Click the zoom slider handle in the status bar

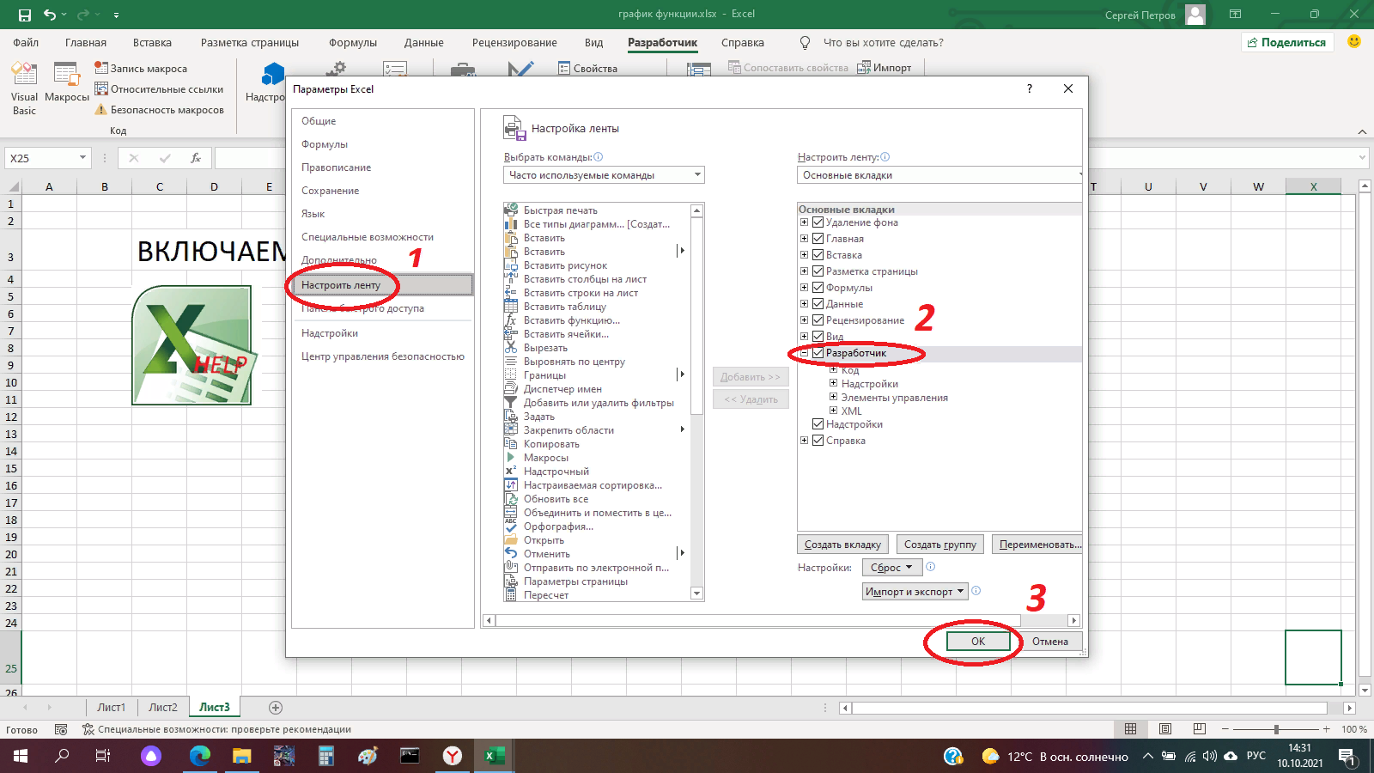(x=1276, y=729)
